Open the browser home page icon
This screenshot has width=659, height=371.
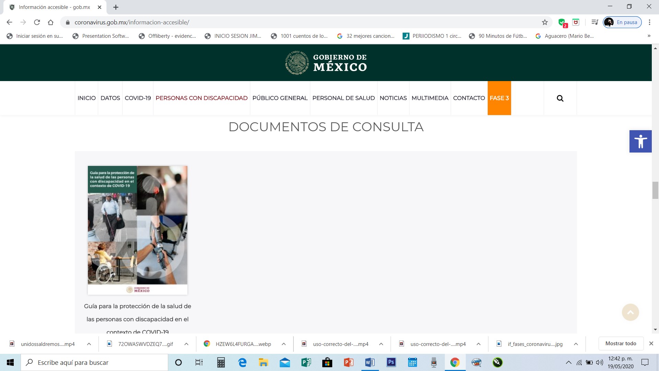(x=50, y=22)
